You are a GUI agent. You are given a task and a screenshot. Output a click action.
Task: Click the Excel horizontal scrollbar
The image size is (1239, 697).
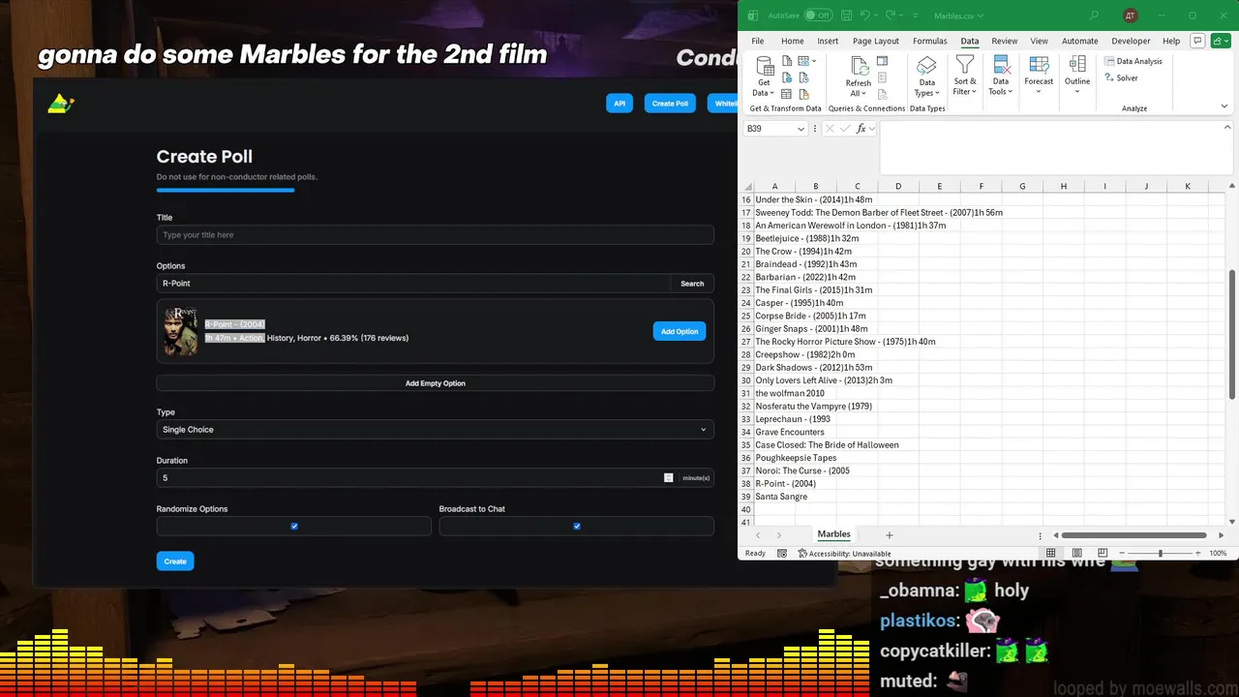point(1134,535)
